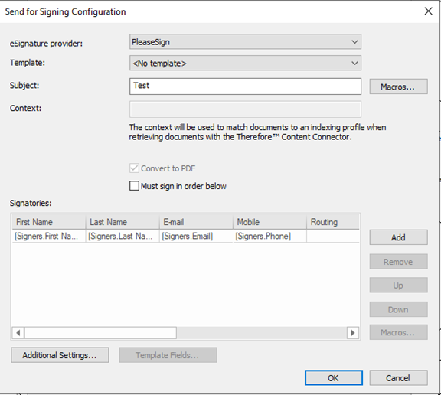Click the horizontal scrollbar thumb in the signatories list
The image size is (441, 395).
pos(100,333)
